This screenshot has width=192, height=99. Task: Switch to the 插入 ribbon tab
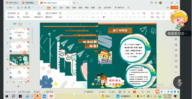55,8
